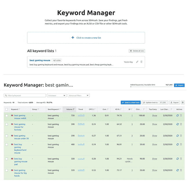Refresh metrics for best gaming mouse under 50
The width and height of the screenshot is (188, 186).
(178, 136)
